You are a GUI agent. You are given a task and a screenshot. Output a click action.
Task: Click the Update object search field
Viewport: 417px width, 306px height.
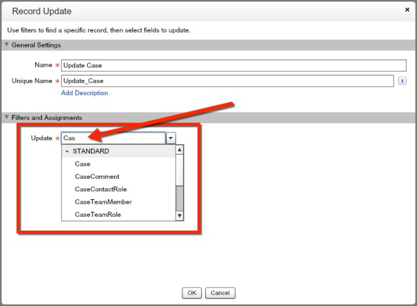pos(113,138)
